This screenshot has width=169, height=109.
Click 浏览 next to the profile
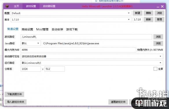pyautogui.click(x=159, y=13)
